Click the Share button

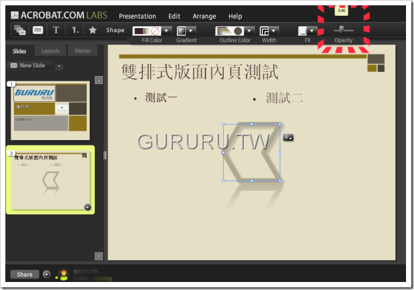25,275
